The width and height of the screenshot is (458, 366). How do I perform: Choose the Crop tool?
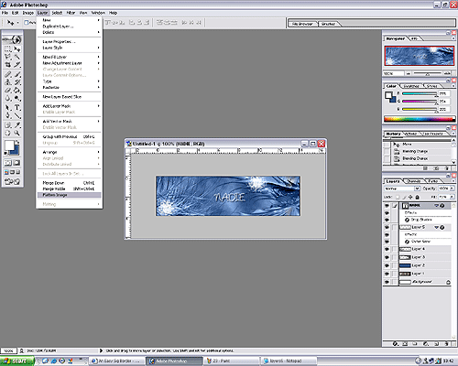[7, 64]
